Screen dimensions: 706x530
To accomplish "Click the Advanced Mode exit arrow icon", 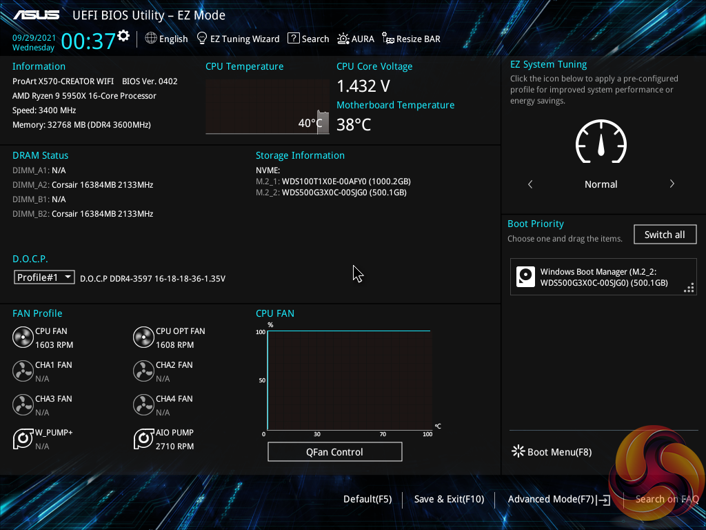I will pos(603,500).
